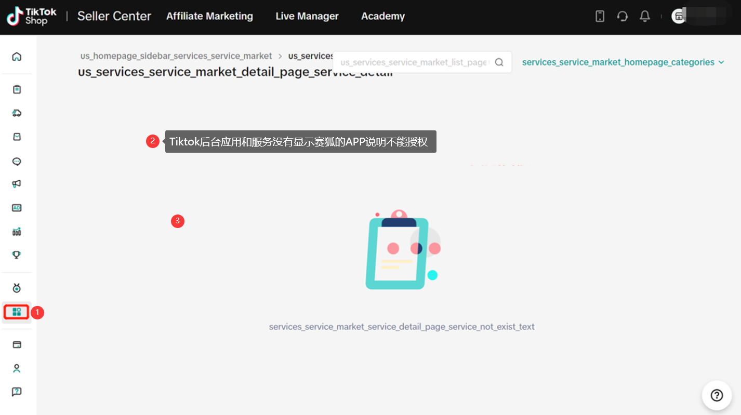Open the Home icon in the sidebar

[x=17, y=56]
